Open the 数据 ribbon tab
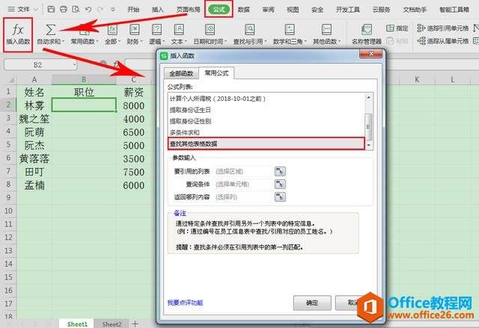The width and height of the screenshot is (479, 328). 243,10
